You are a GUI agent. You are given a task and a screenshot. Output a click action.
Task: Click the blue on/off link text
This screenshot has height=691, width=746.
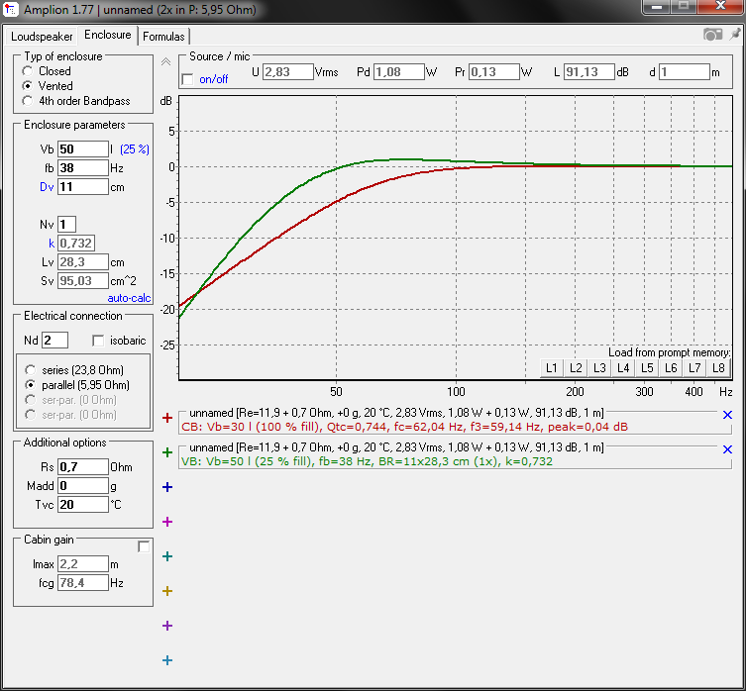pyautogui.click(x=214, y=79)
